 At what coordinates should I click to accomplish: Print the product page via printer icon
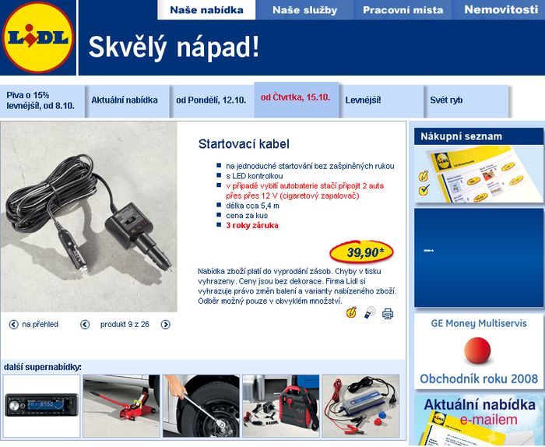coord(388,314)
